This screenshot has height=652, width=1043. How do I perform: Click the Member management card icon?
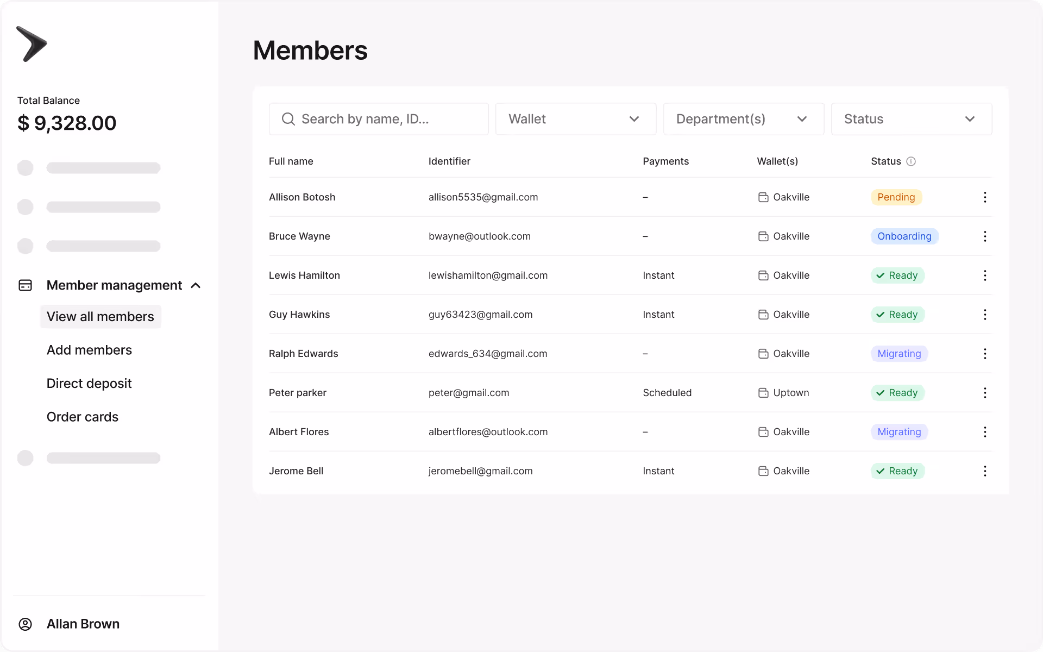point(25,285)
